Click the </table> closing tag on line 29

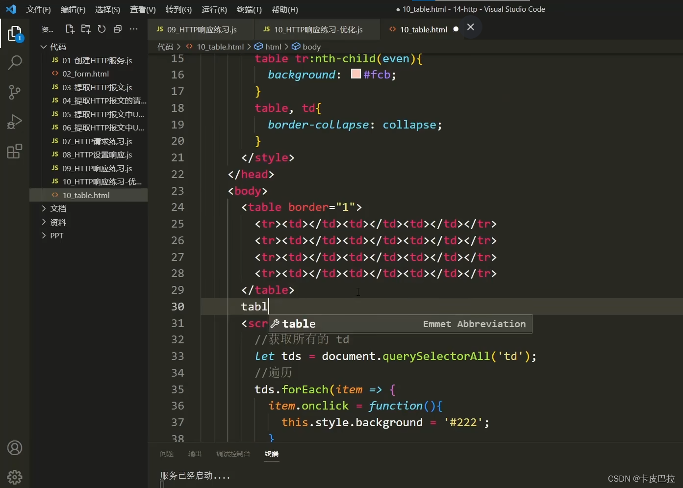coord(268,290)
